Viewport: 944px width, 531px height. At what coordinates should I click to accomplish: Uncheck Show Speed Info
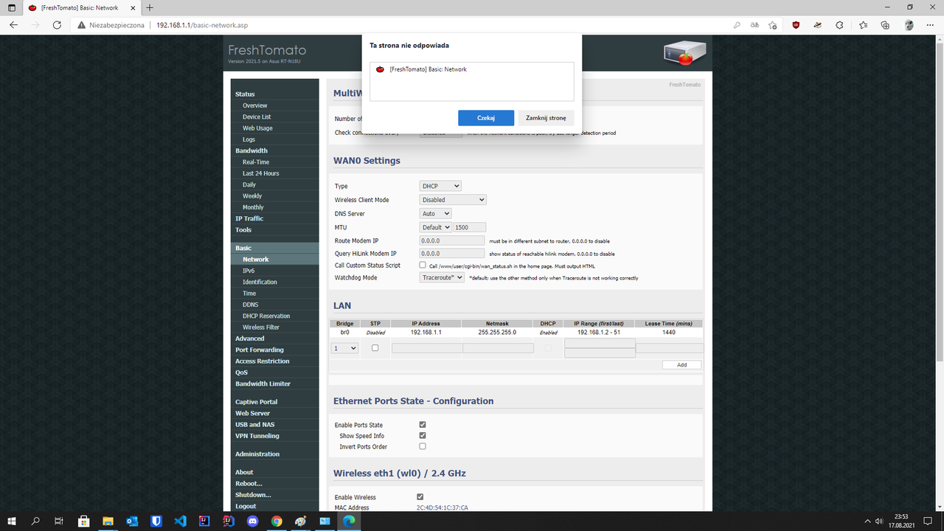click(x=423, y=435)
